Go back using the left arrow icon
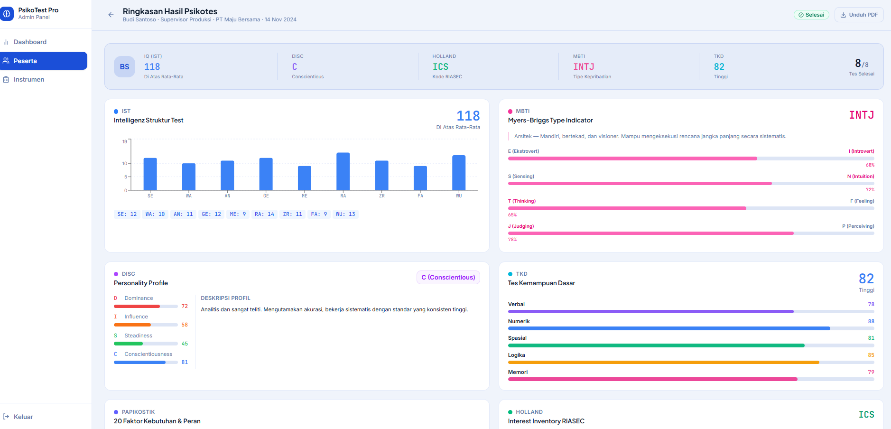The height and width of the screenshot is (429, 891). (x=111, y=15)
